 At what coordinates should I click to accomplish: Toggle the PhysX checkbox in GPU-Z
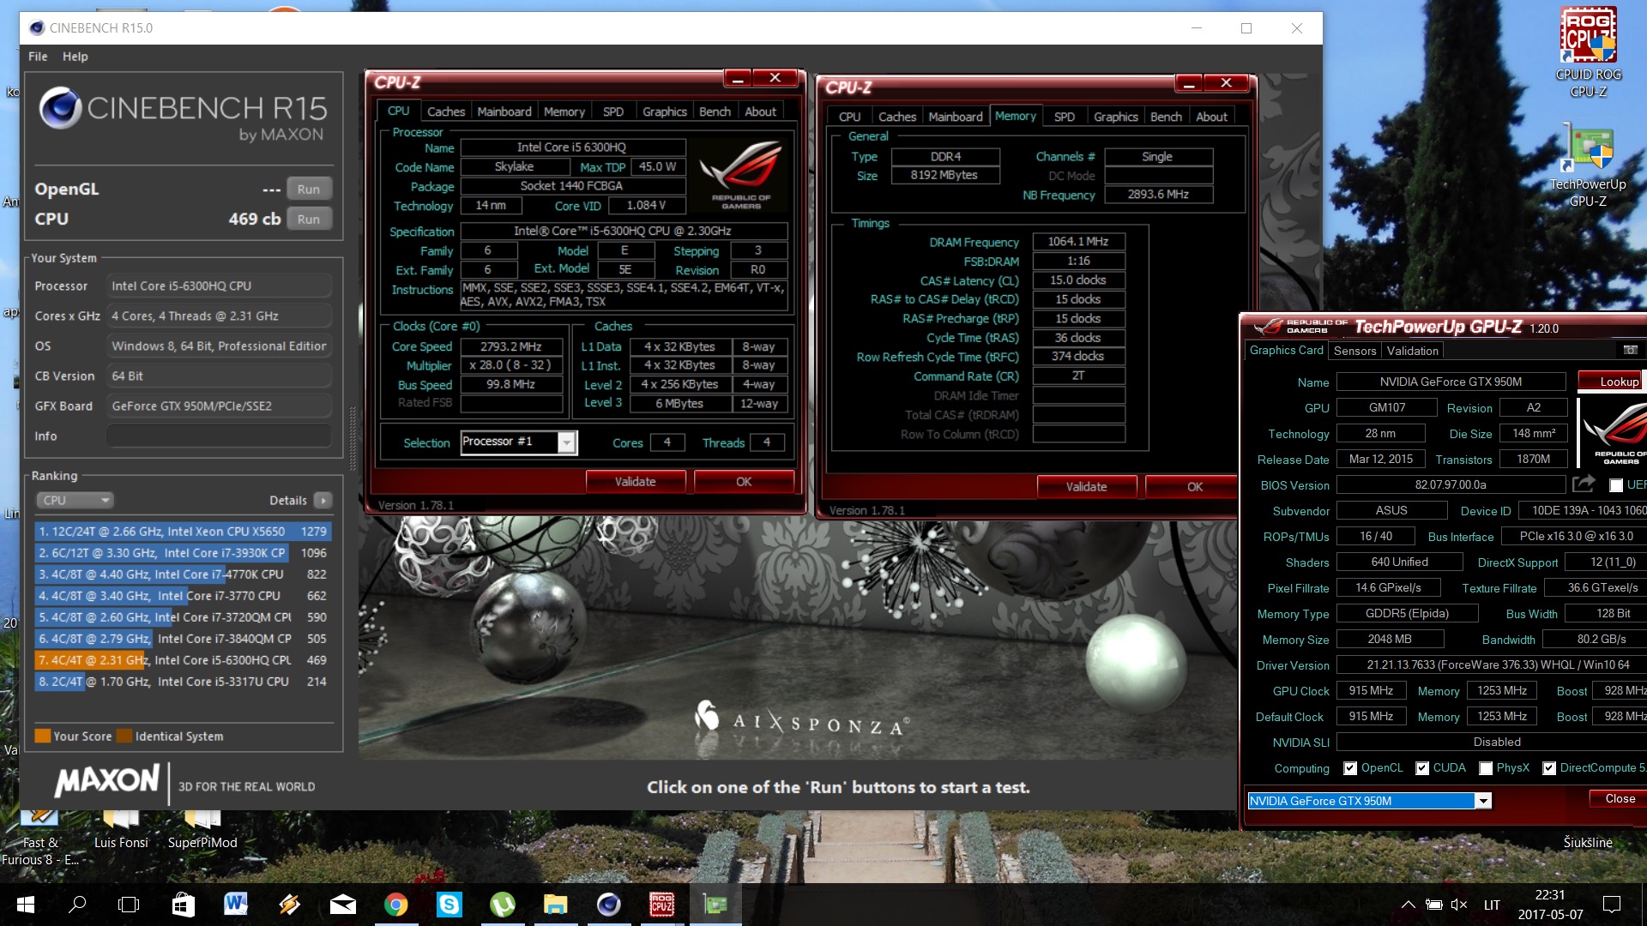[1486, 768]
